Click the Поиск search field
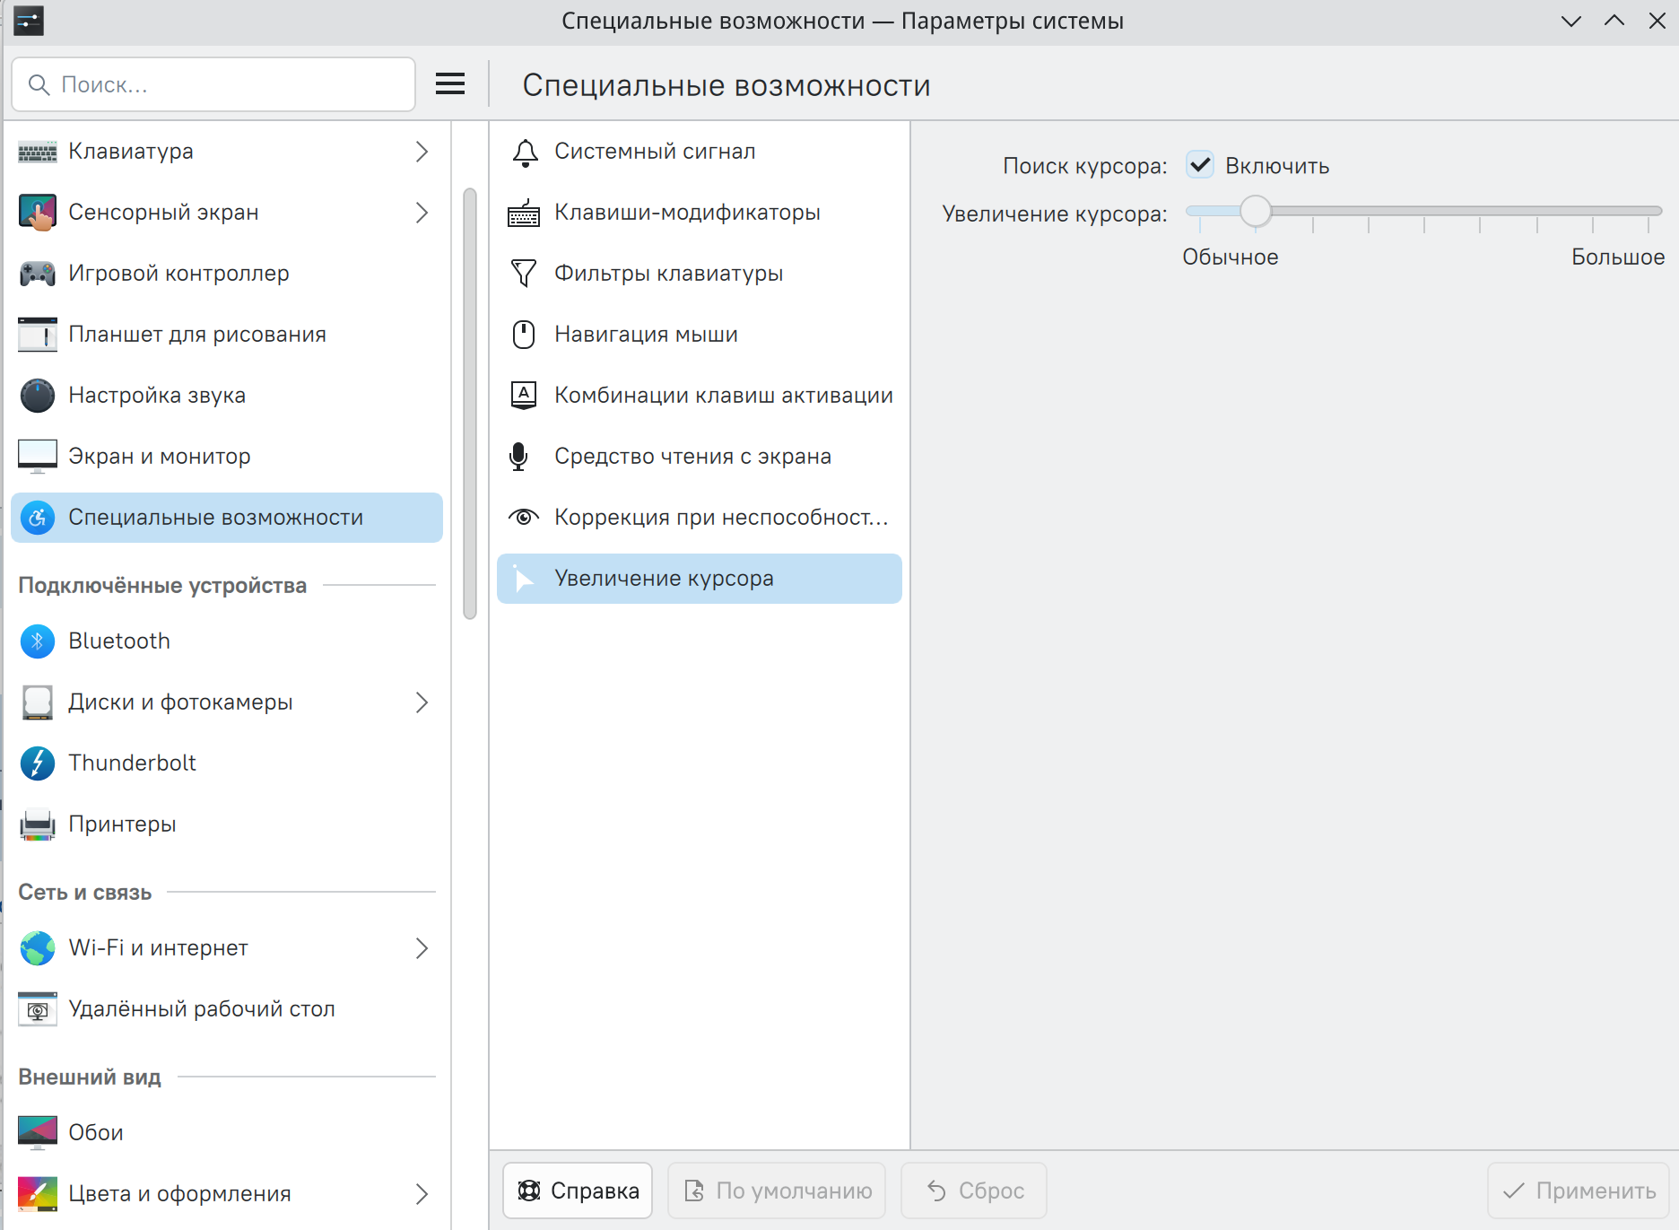Viewport: 1679px width, 1230px height. coord(224,84)
